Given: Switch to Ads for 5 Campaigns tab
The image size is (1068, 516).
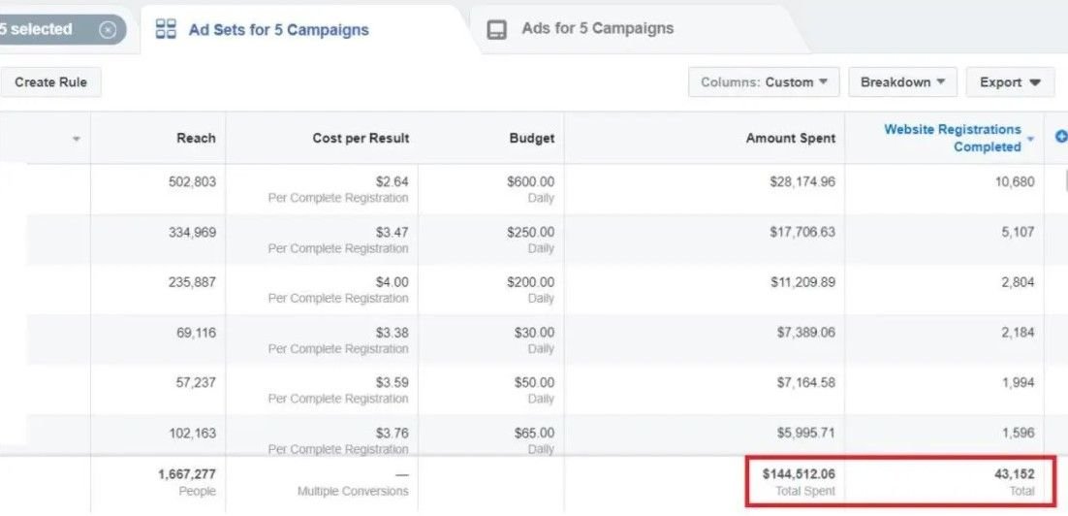Looking at the screenshot, I should point(597,29).
